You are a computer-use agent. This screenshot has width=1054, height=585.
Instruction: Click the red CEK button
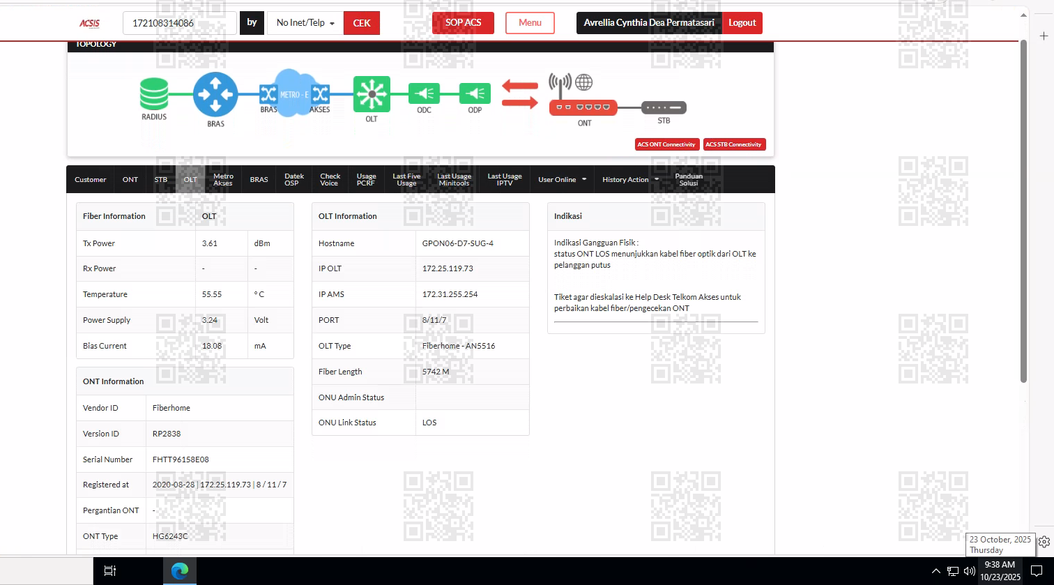coord(362,23)
